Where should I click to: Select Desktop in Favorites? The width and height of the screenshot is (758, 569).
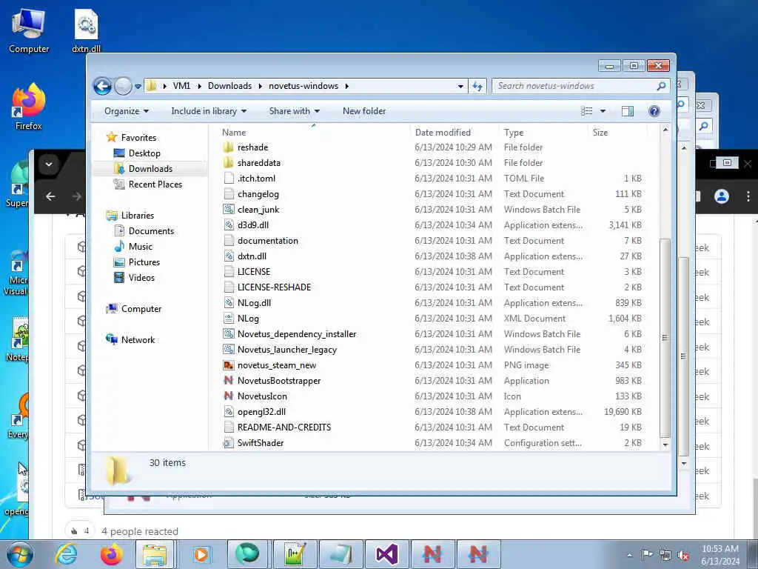pos(144,153)
